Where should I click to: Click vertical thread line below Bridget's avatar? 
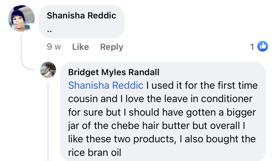(x=48, y=122)
